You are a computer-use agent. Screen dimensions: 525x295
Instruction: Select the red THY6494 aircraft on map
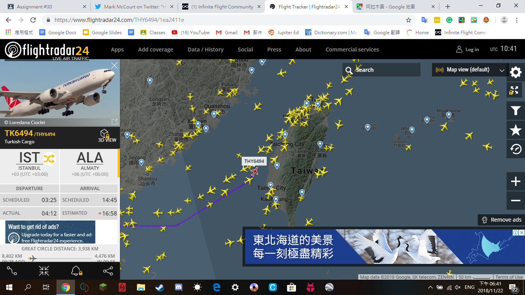(x=254, y=171)
